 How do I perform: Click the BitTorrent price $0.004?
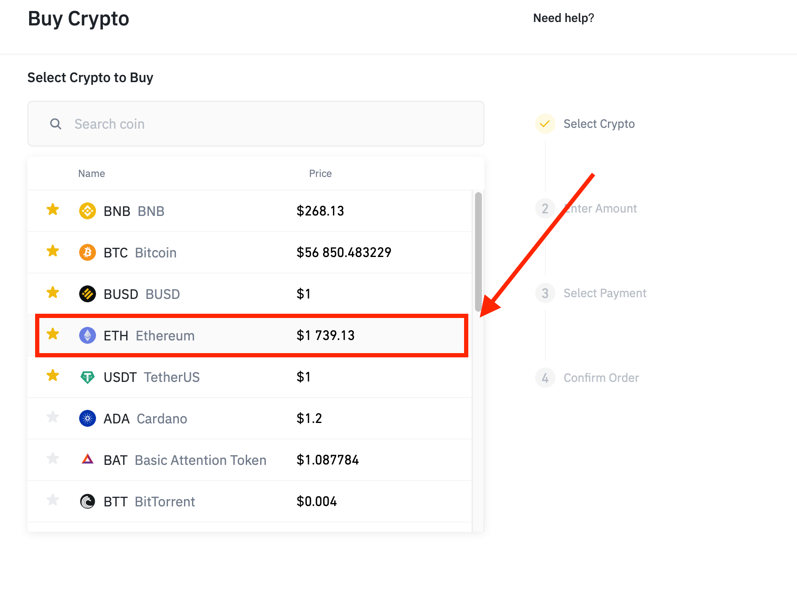[317, 501]
